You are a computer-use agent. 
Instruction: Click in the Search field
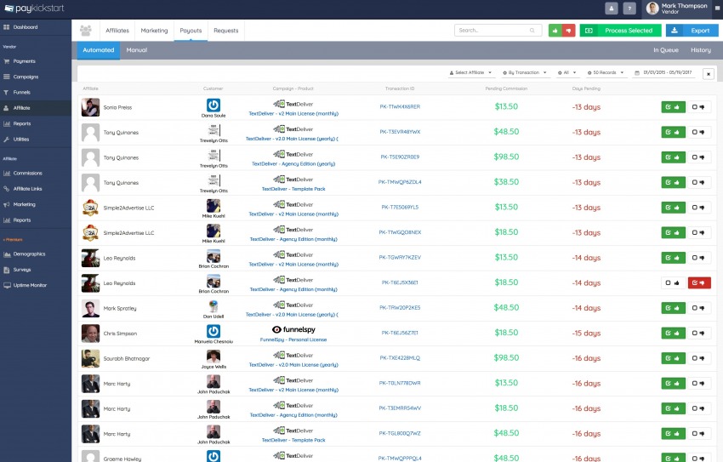coord(498,31)
